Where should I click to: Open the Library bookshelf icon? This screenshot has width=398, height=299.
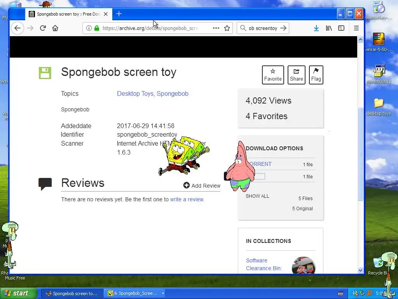click(x=329, y=28)
